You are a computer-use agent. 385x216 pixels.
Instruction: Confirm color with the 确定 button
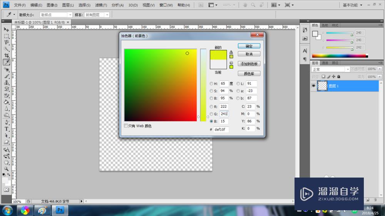pyautogui.click(x=249, y=46)
